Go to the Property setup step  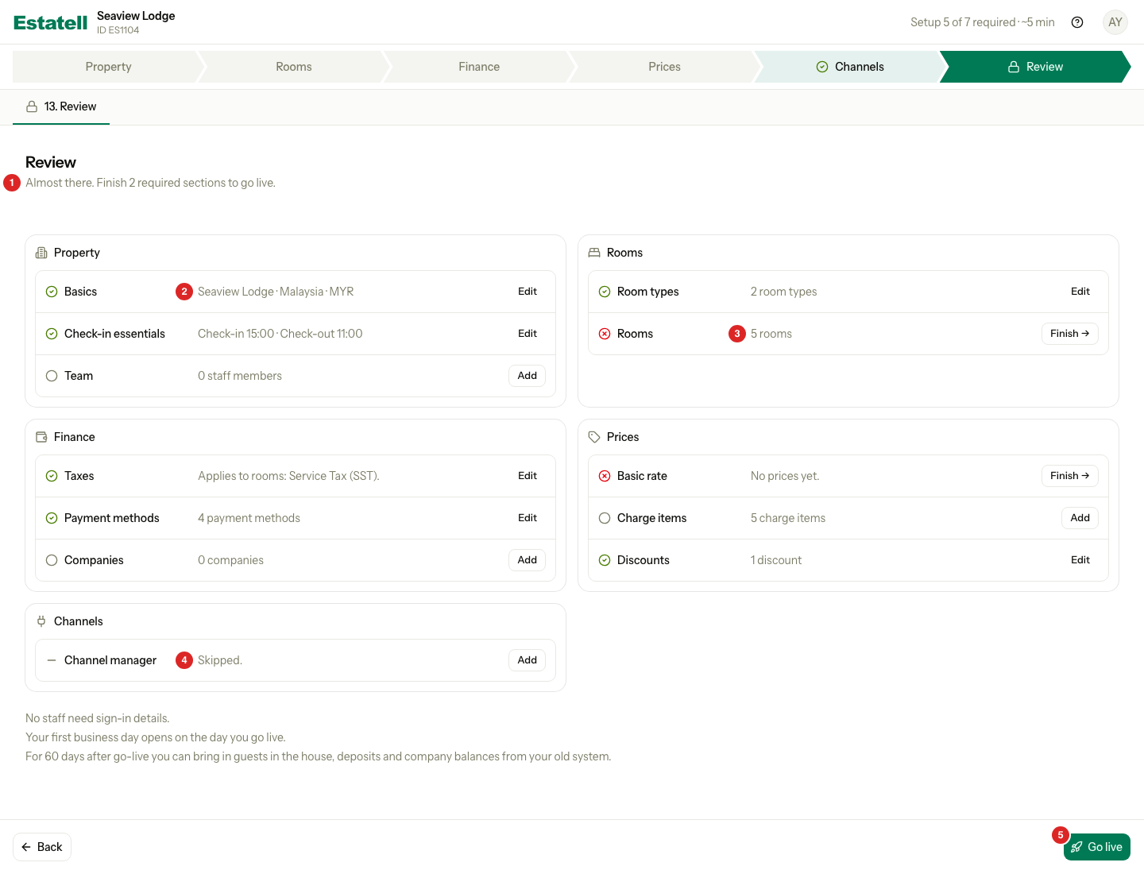tap(108, 67)
